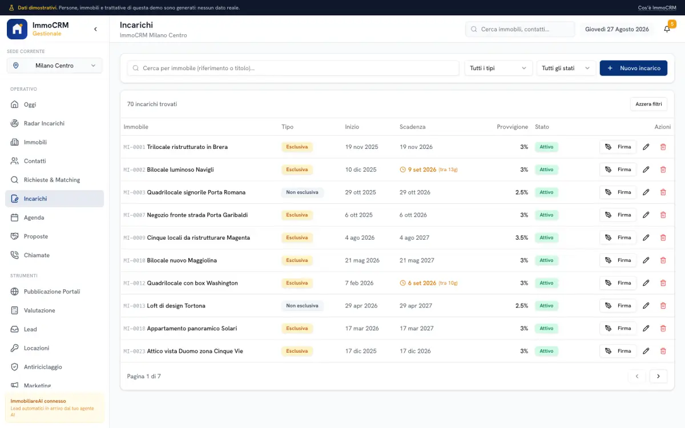
Task: Delete Attico vista Duomo zona Cinque Vie
Action: pyautogui.click(x=663, y=351)
